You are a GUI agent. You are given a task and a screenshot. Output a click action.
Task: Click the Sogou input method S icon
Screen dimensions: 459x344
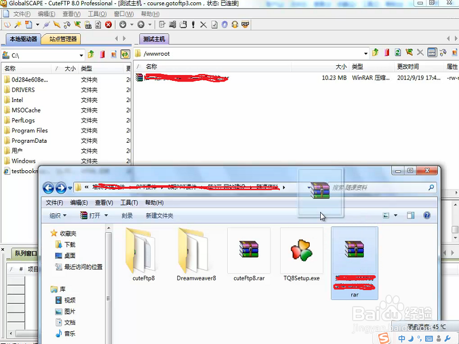click(x=383, y=338)
